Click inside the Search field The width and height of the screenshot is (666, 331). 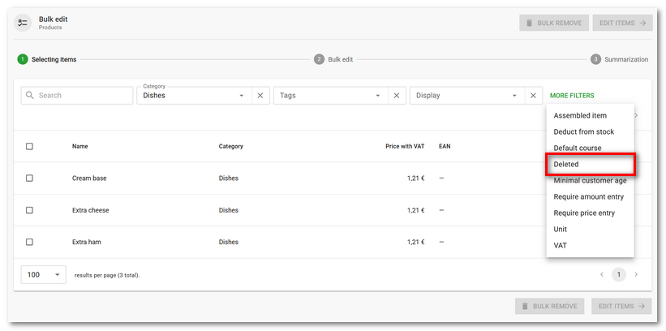coord(83,96)
